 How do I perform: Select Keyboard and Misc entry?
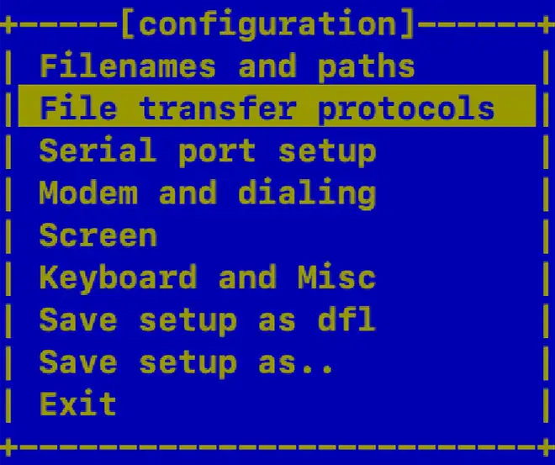click(207, 277)
